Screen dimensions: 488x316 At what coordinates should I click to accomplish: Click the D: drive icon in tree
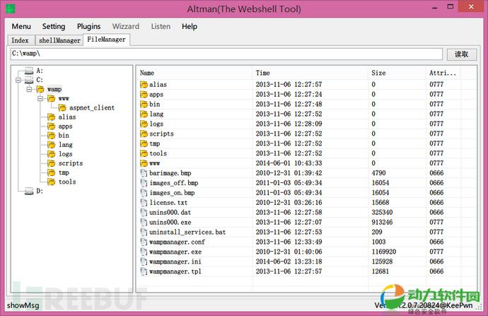point(28,191)
